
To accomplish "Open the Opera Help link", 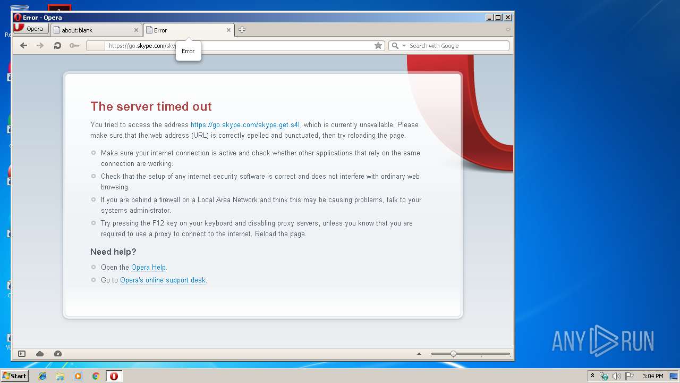I will coord(148,268).
